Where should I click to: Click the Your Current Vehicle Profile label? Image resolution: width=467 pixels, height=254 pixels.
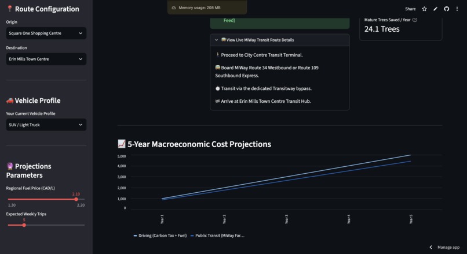[x=31, y=114]
